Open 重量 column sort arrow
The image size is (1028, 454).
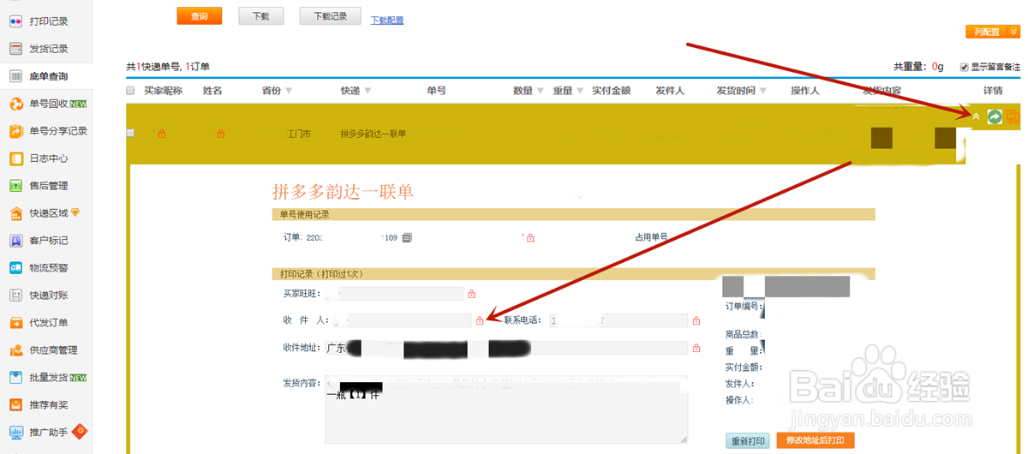(580, 91)
